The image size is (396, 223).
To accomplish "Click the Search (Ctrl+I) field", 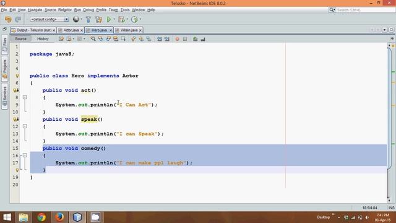I will [x=365, y=10].
